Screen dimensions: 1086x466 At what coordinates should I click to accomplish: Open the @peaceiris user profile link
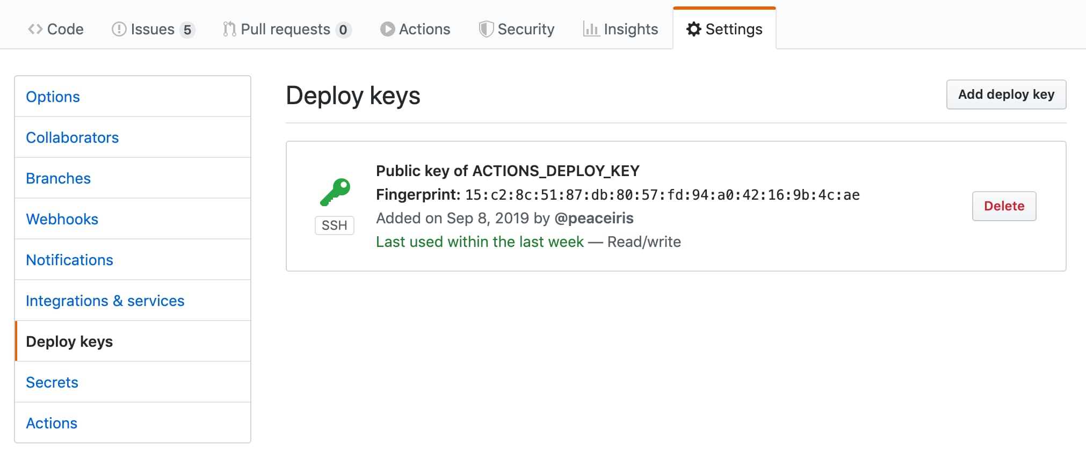point(593,218)
